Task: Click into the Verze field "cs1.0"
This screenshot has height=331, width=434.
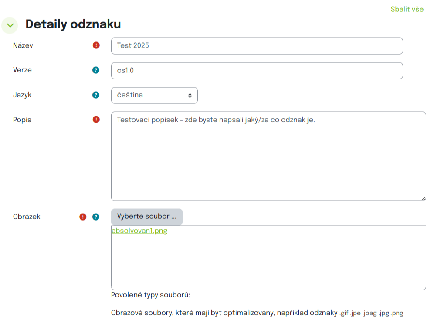Action: tap(257, 71)
